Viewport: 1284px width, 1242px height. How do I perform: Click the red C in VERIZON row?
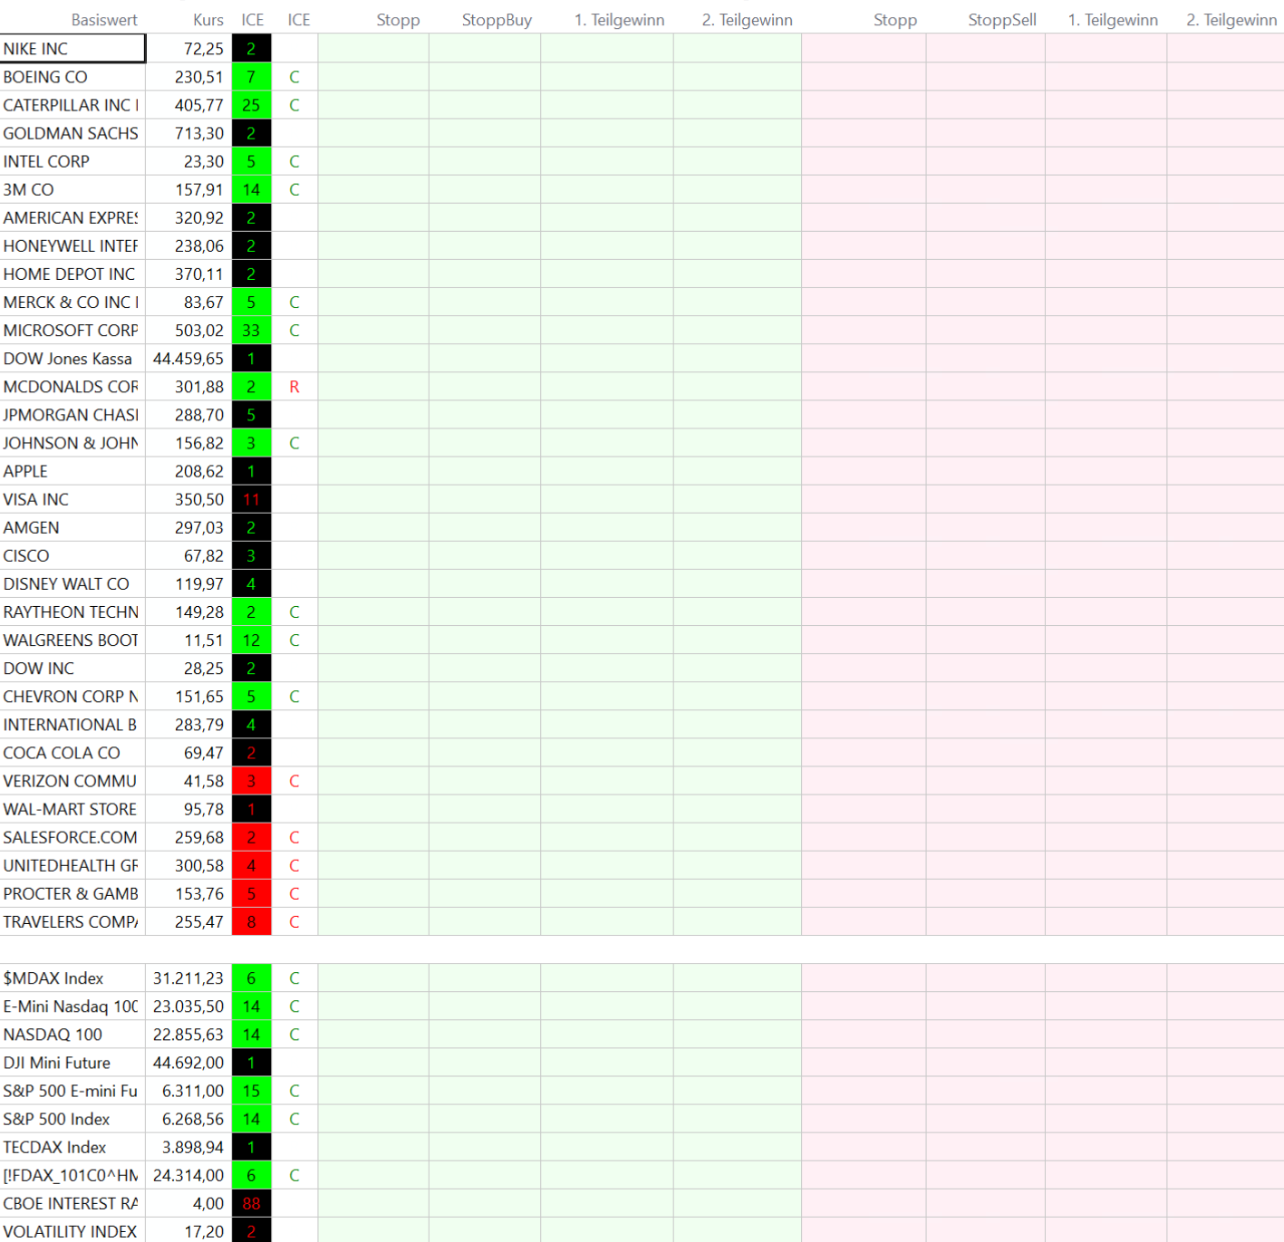(x=294, y=781)
